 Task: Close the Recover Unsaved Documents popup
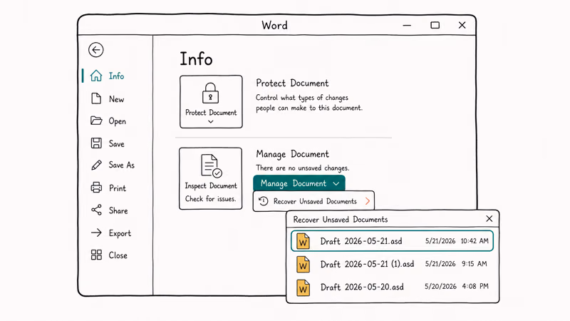tap(489, 218)
